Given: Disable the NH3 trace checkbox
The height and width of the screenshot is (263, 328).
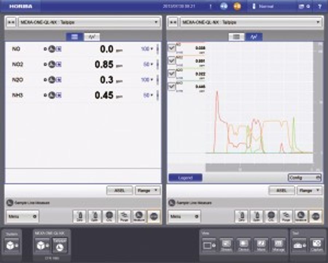Looking at the screenshot, I should pos(172,85).
